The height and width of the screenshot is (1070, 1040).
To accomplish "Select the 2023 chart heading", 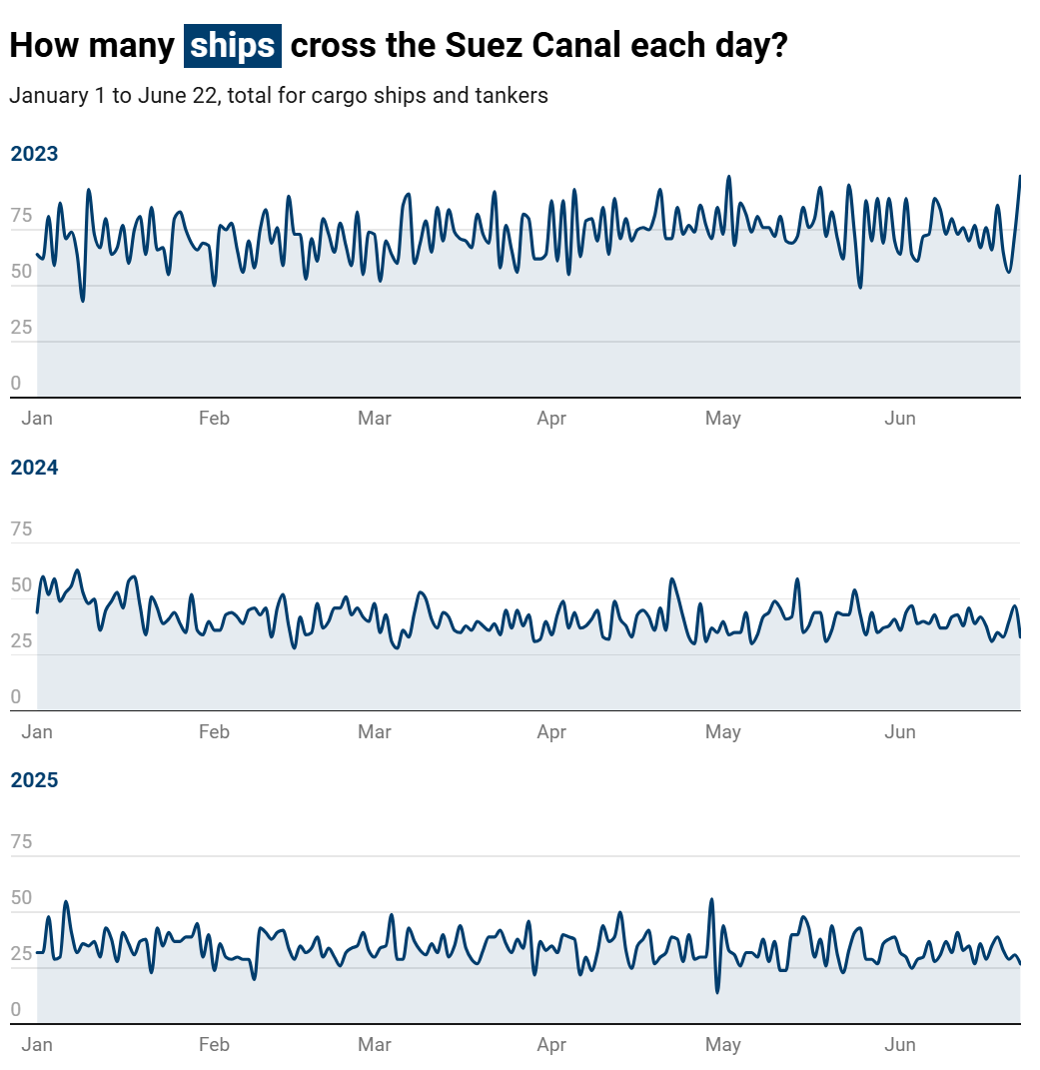I will pyautogui.click(x=34, y=154).
